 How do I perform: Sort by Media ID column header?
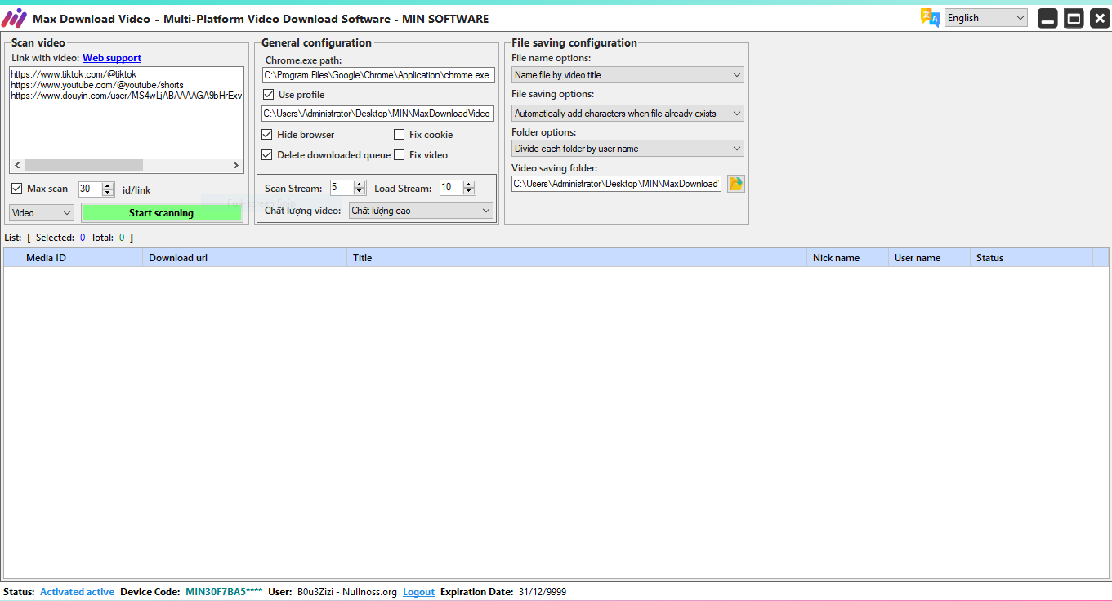click(82, 258)
